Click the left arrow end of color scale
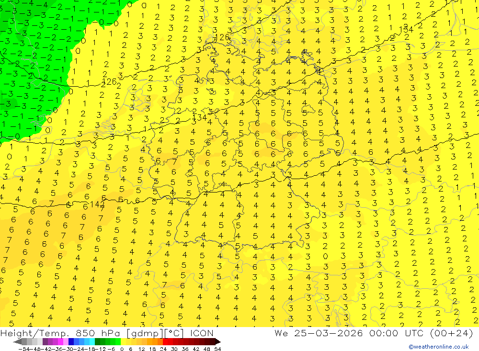The width and height of the screenshot is (479, 351). (x=17, y=342)
